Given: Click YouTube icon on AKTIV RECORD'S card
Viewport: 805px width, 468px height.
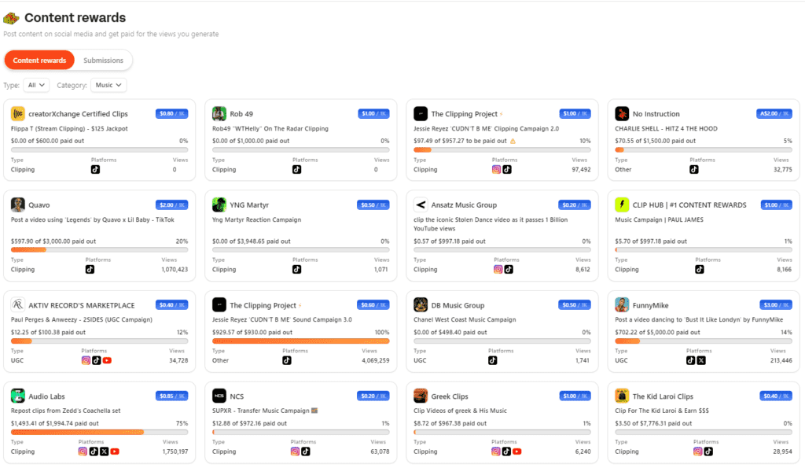Looking at the screenshot, I should (x=107, y=360).
